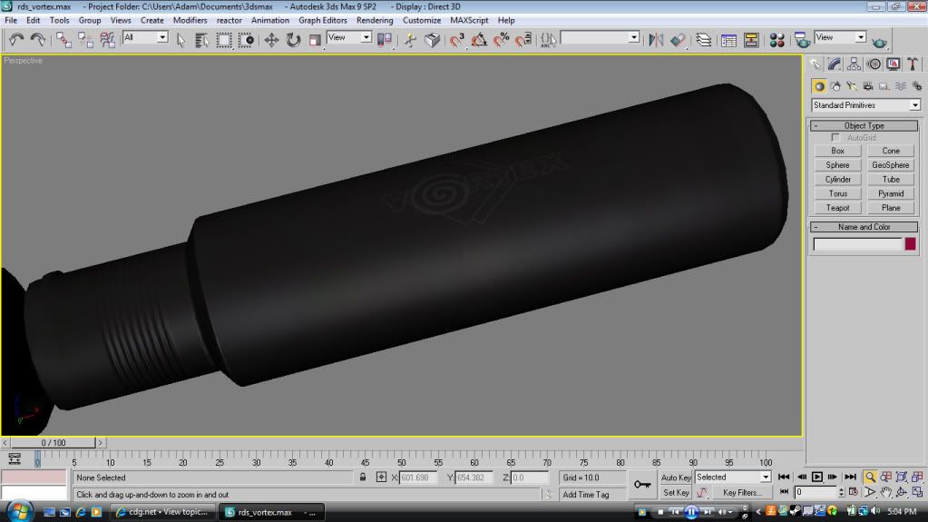Open the Material Editor
The height and width of the screenshot is (522, 928).
click(x=777, y=40)
